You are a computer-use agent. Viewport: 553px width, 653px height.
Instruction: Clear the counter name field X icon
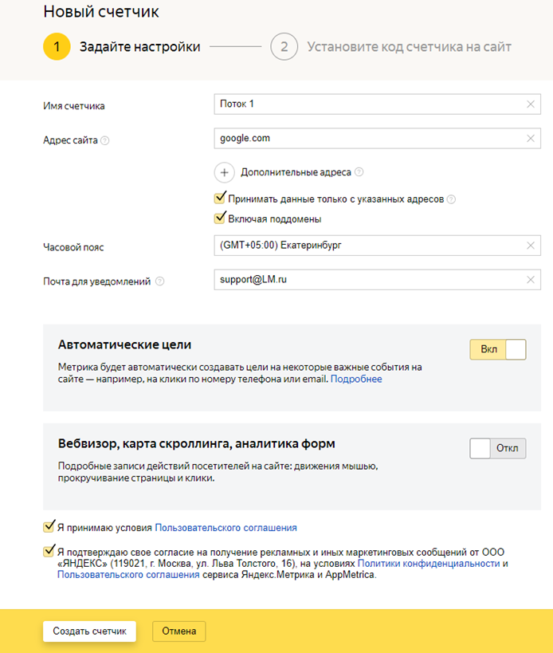(x=531, y=104)
